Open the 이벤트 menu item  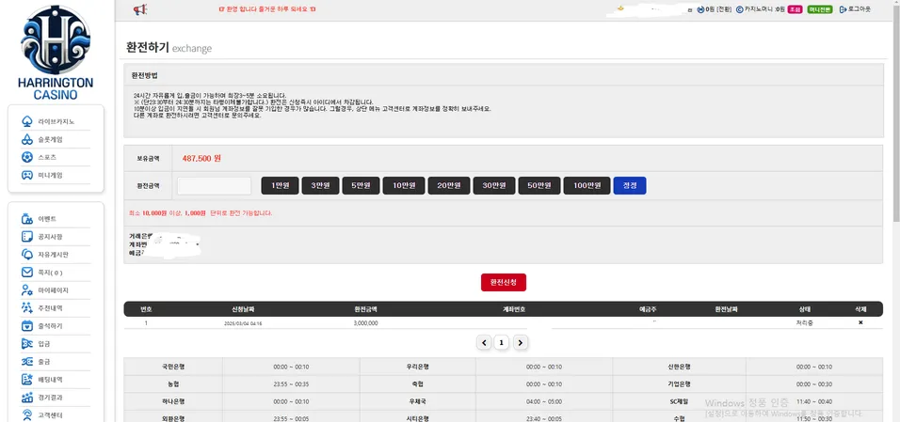[48, 219]
